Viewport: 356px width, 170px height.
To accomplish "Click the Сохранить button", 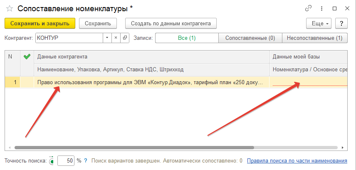I will (98, 23).
